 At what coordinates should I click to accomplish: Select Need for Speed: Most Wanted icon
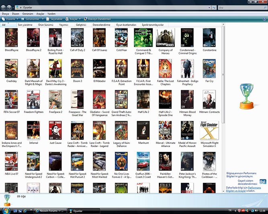pyautogui.click(x=99, y=162)
